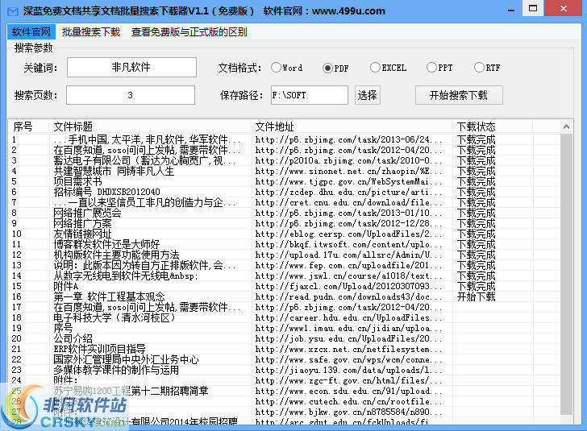Open the 软件官网 menu tab
The height and width of the screenshot is (431, 587).
coord(31,32)
